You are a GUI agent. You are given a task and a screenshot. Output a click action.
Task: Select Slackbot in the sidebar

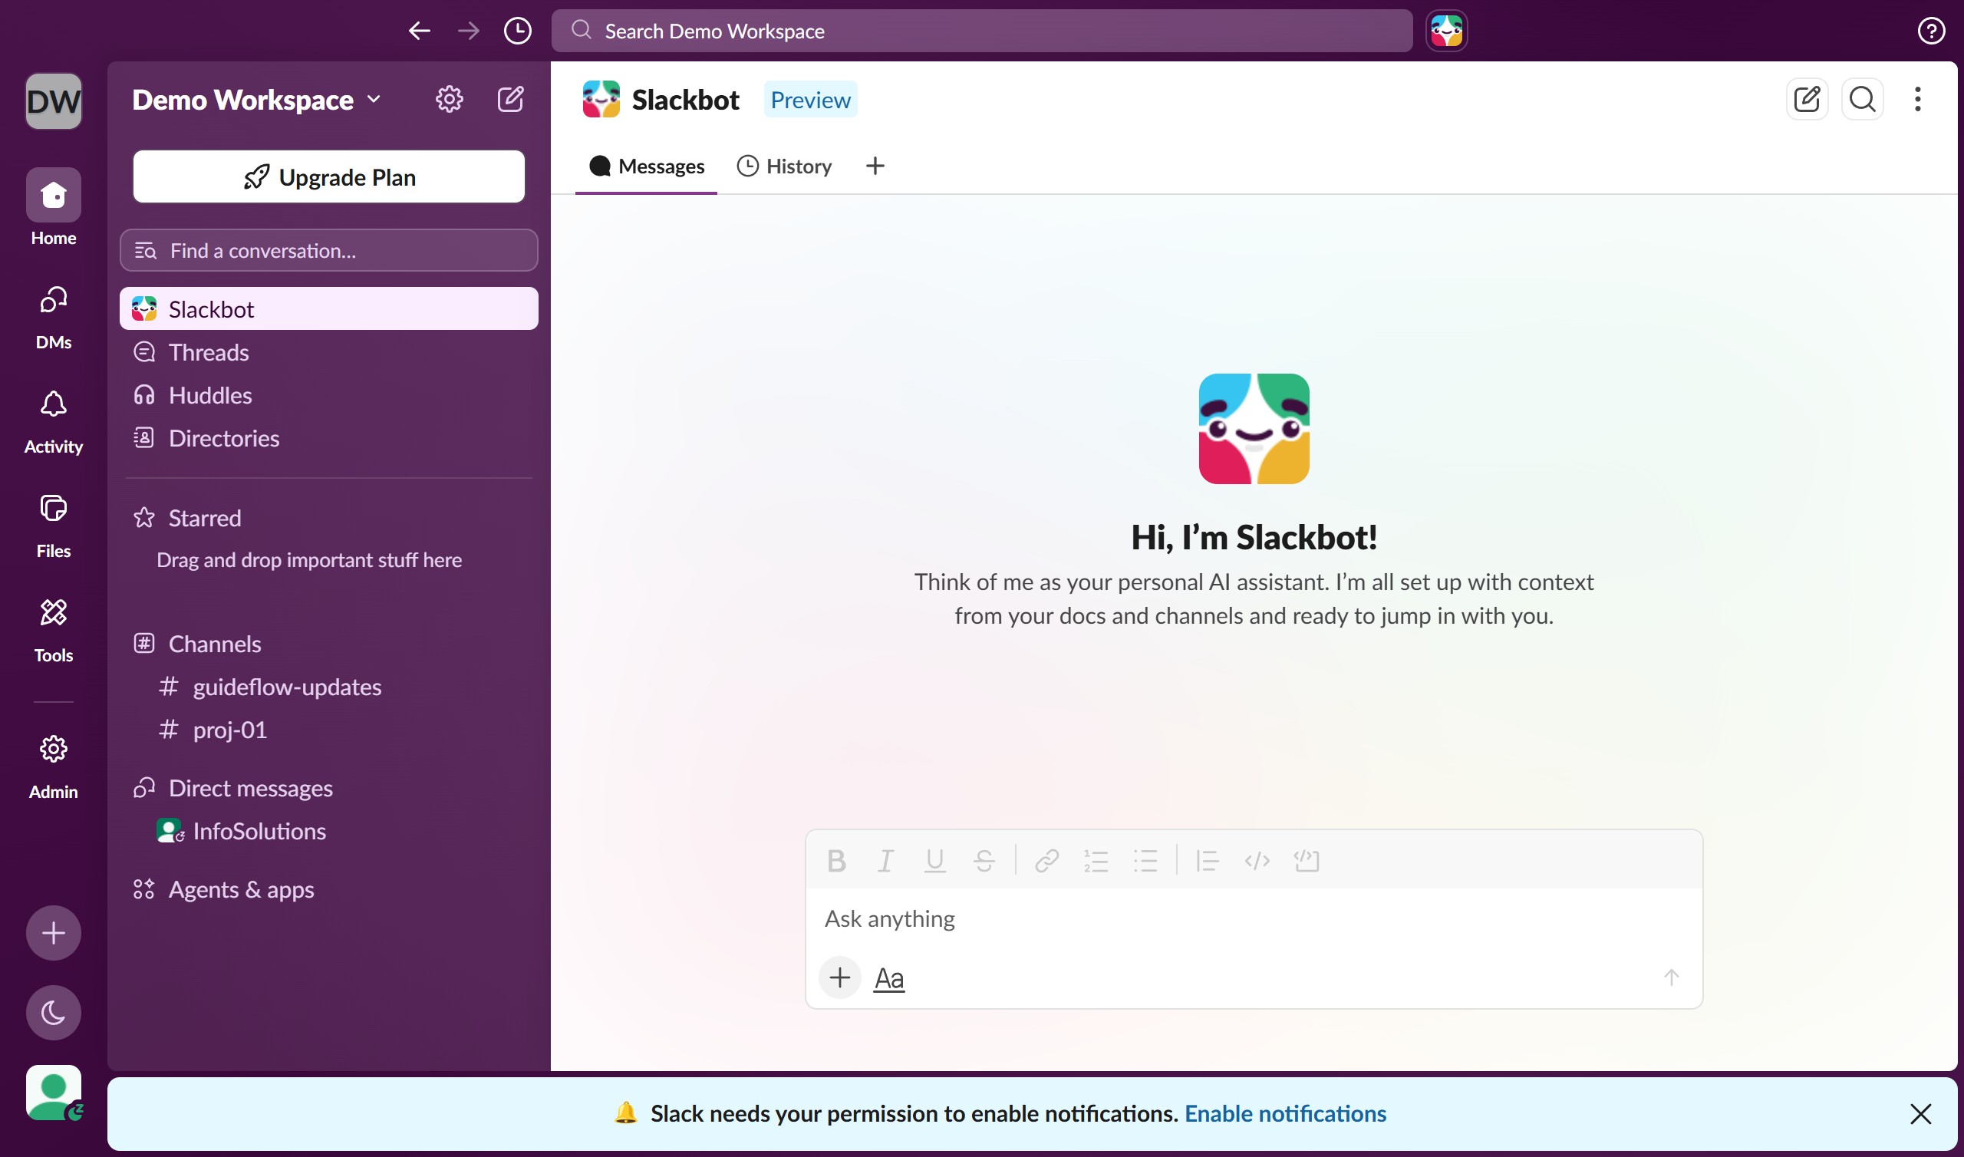pos(329,308)
